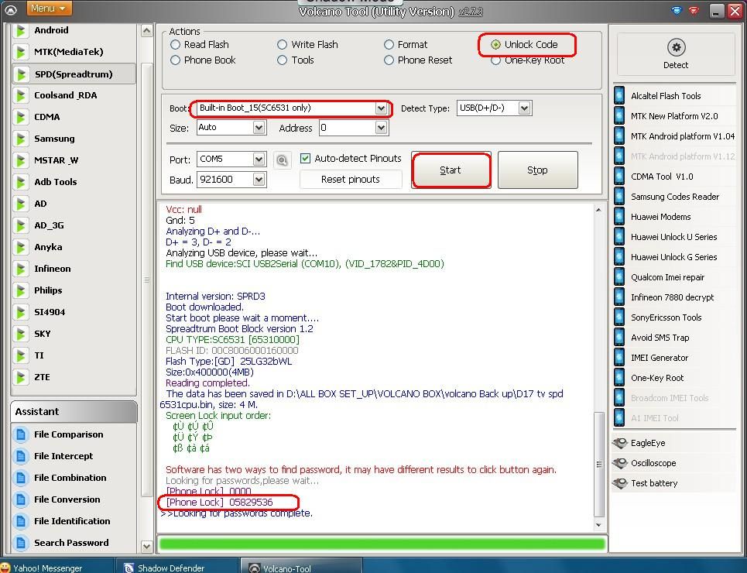The image size is (747, 573).
Task: Expand the Boot selection dropdown
Action: [381, 108]
